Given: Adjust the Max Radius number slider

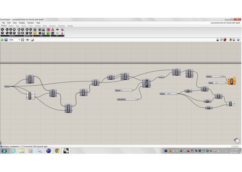Looking at the screenshot, I should point(127,99).
